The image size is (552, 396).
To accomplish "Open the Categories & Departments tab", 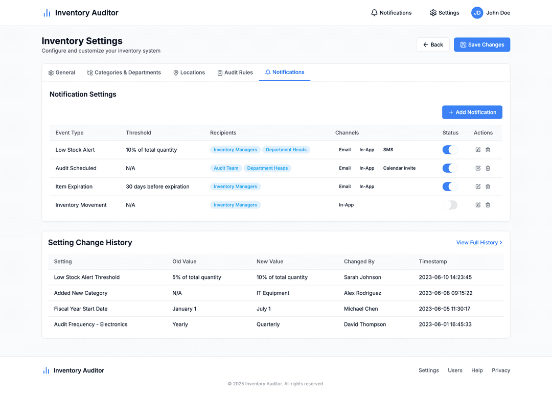I will click(x=124, y=73).
